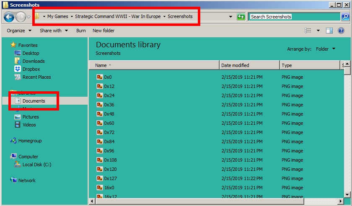This screenshot has height=206, width=352.
Task: Select the 0x48 file icon
Action: pyautogui.click(x=99, y=114)
